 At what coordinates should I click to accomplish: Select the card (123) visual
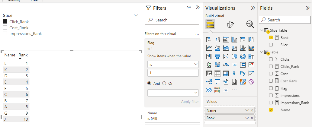click(x=234, y=65)
